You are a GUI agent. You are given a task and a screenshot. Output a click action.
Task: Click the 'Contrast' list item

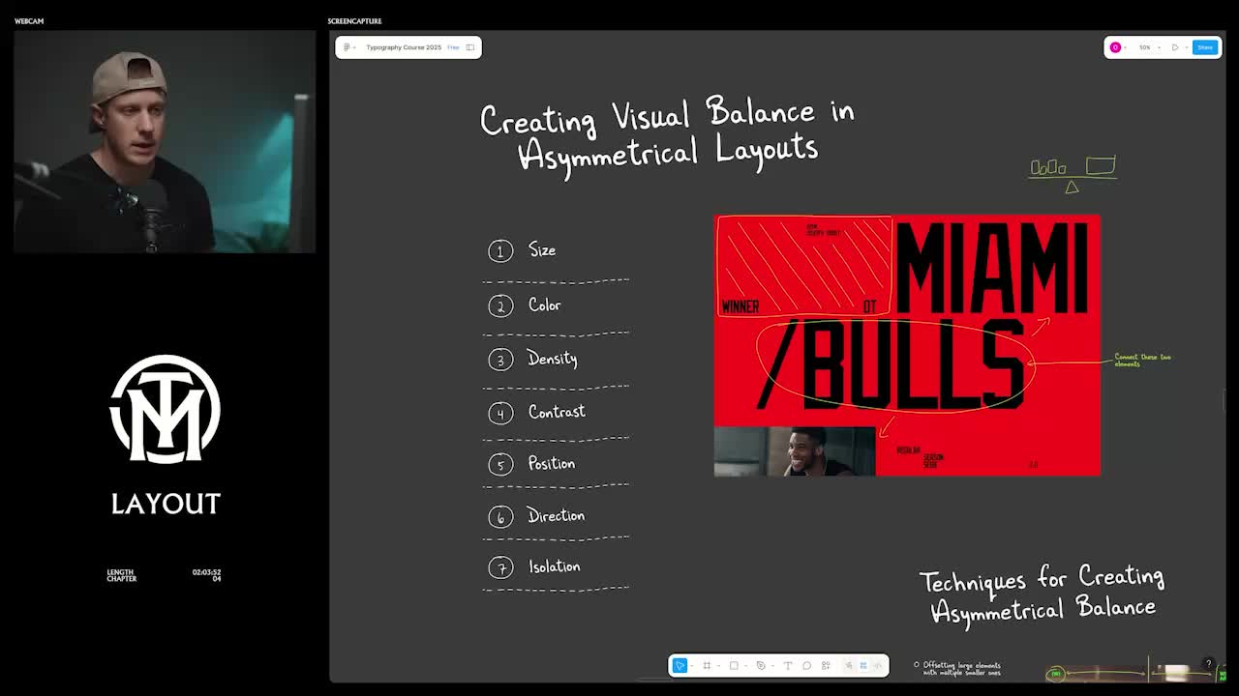coord(557,412)
